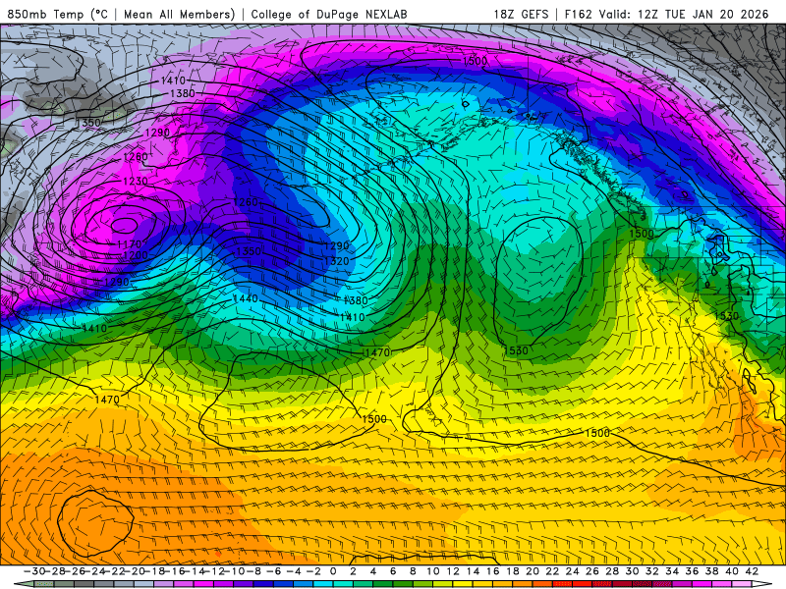Image resolution: width=786 pixels, height=589 pixels.
Task: Pick the 10 degree legend label
Action: point(433,571)
